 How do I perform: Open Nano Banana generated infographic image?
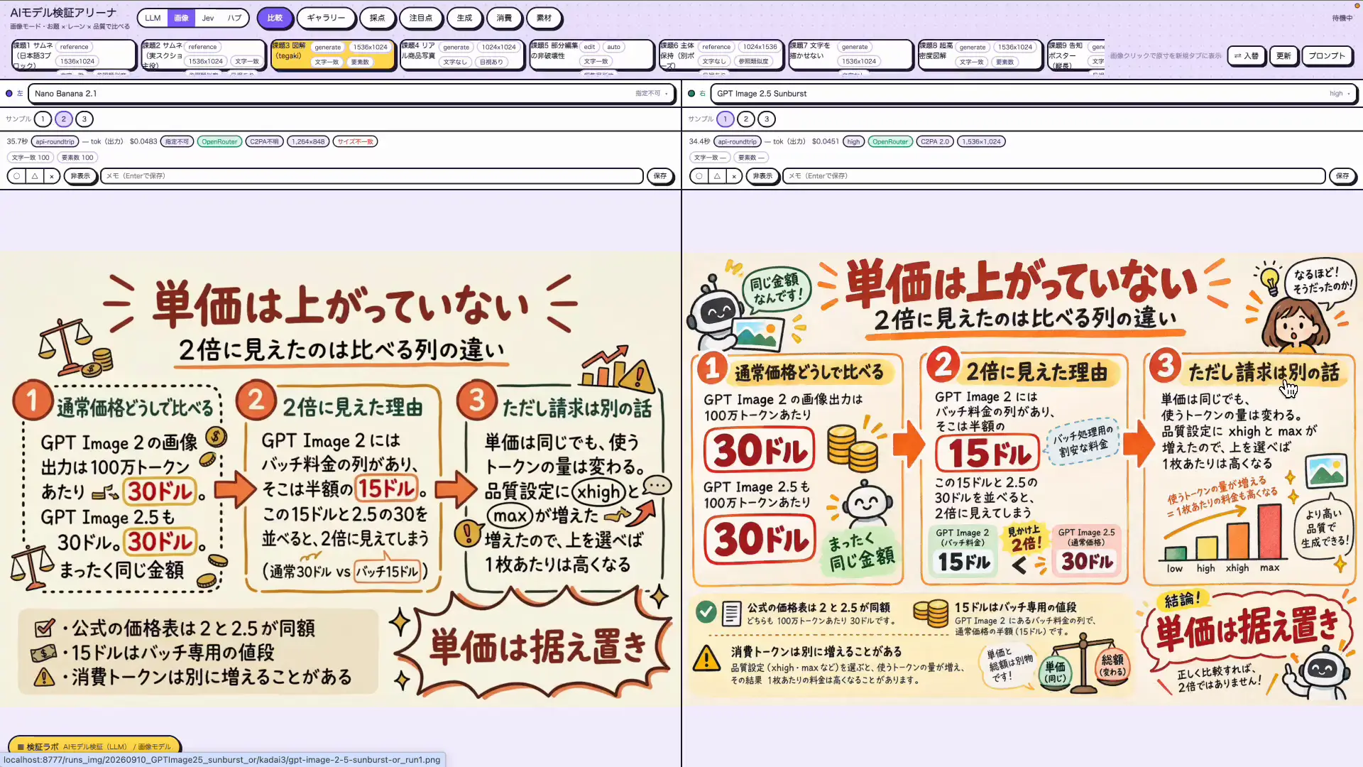pyautogui.click(x=340, y=479)
